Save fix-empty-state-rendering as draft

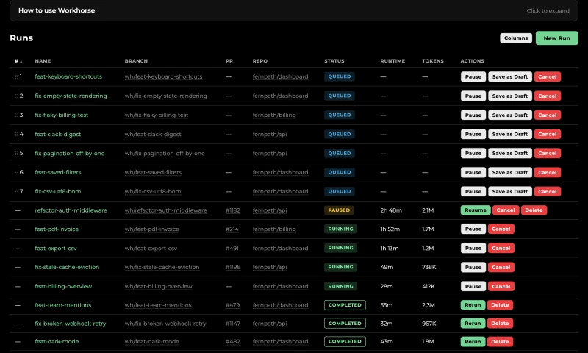point(509,96)
